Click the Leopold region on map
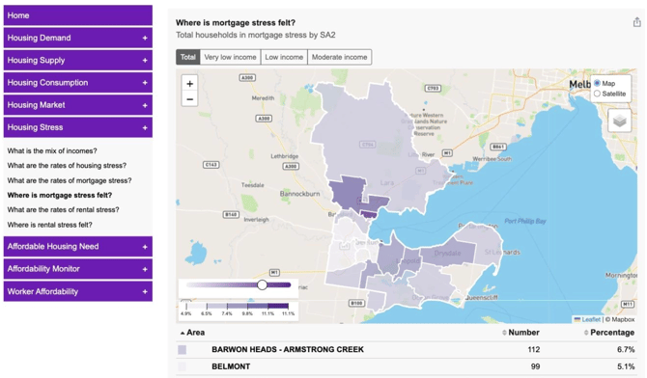The width and height of the screenshot is (647, 378). (x=409, y=261)
